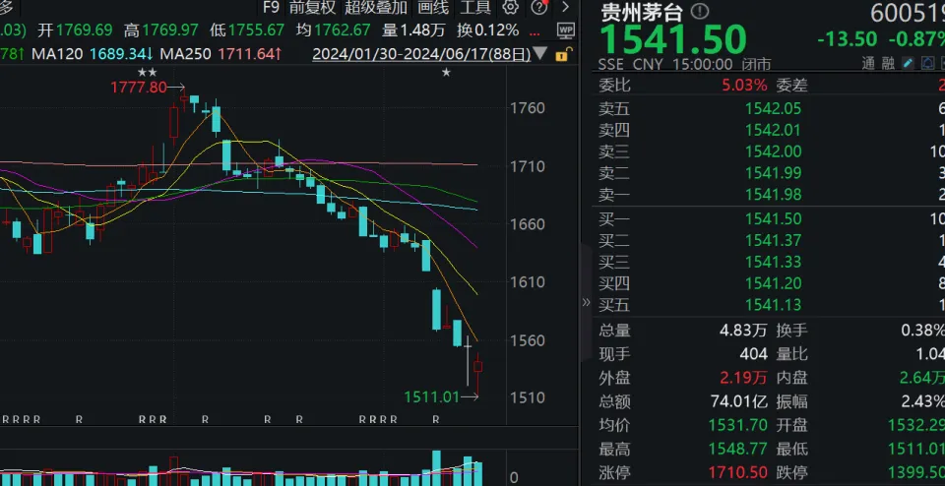
Task: Toggle the orange lock on date range
Action: [562, 53]
